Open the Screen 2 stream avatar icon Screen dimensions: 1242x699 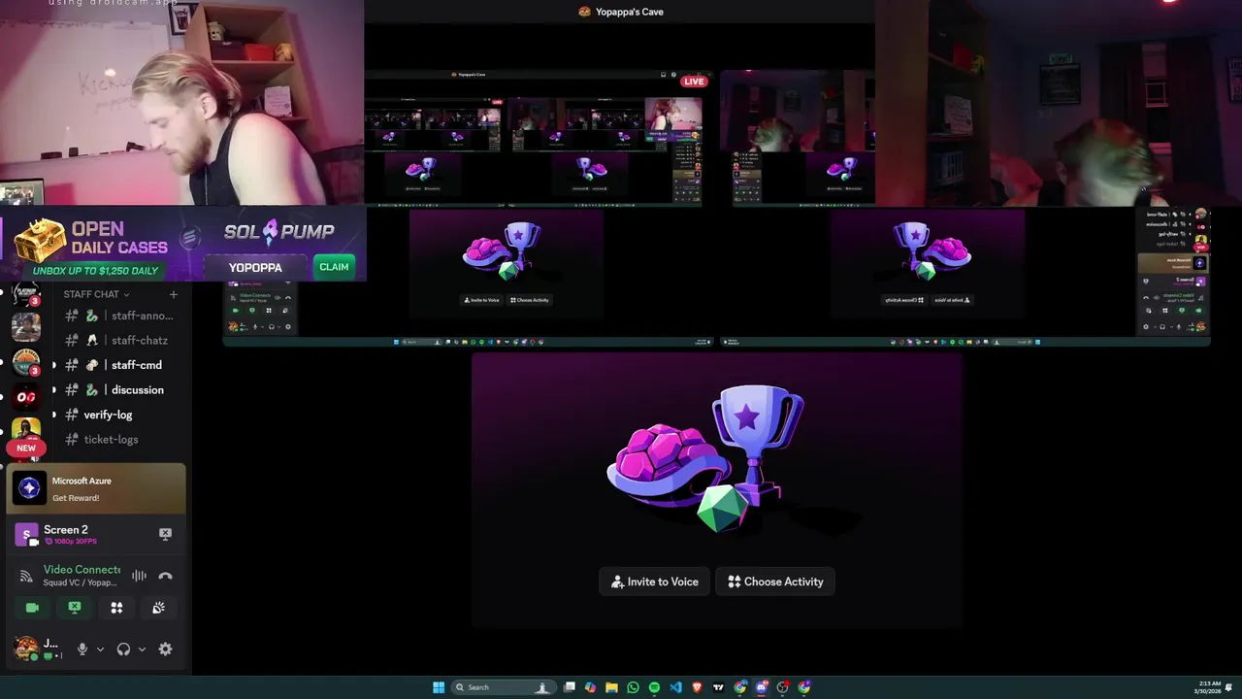tap(26, 534)
